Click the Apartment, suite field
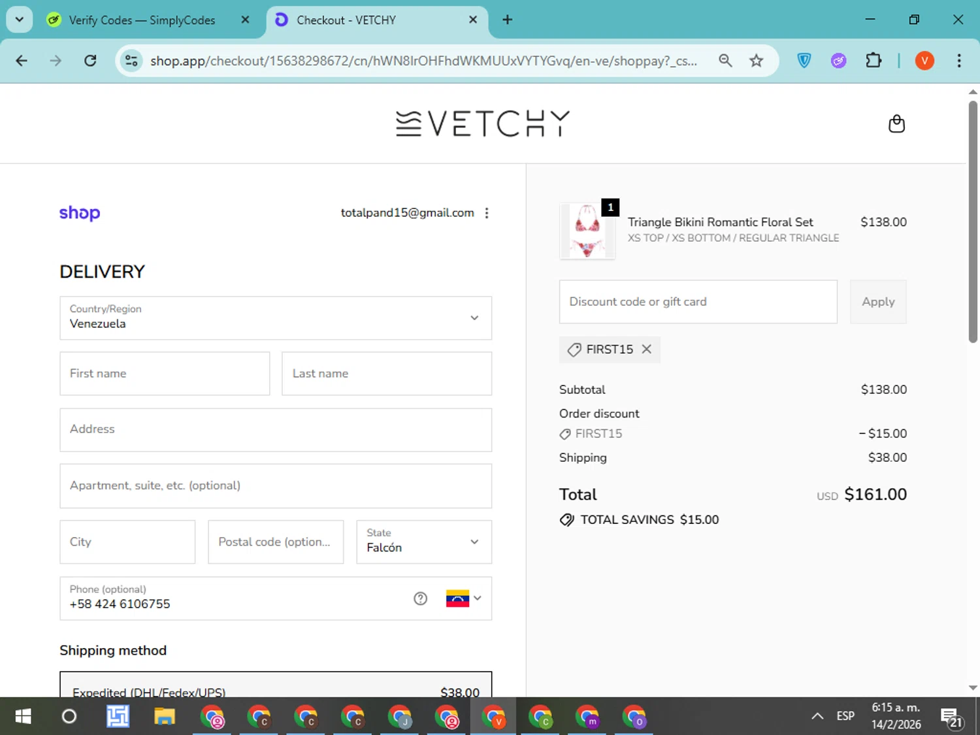This screenshot has width=980, height=735. tap(276, 486)
